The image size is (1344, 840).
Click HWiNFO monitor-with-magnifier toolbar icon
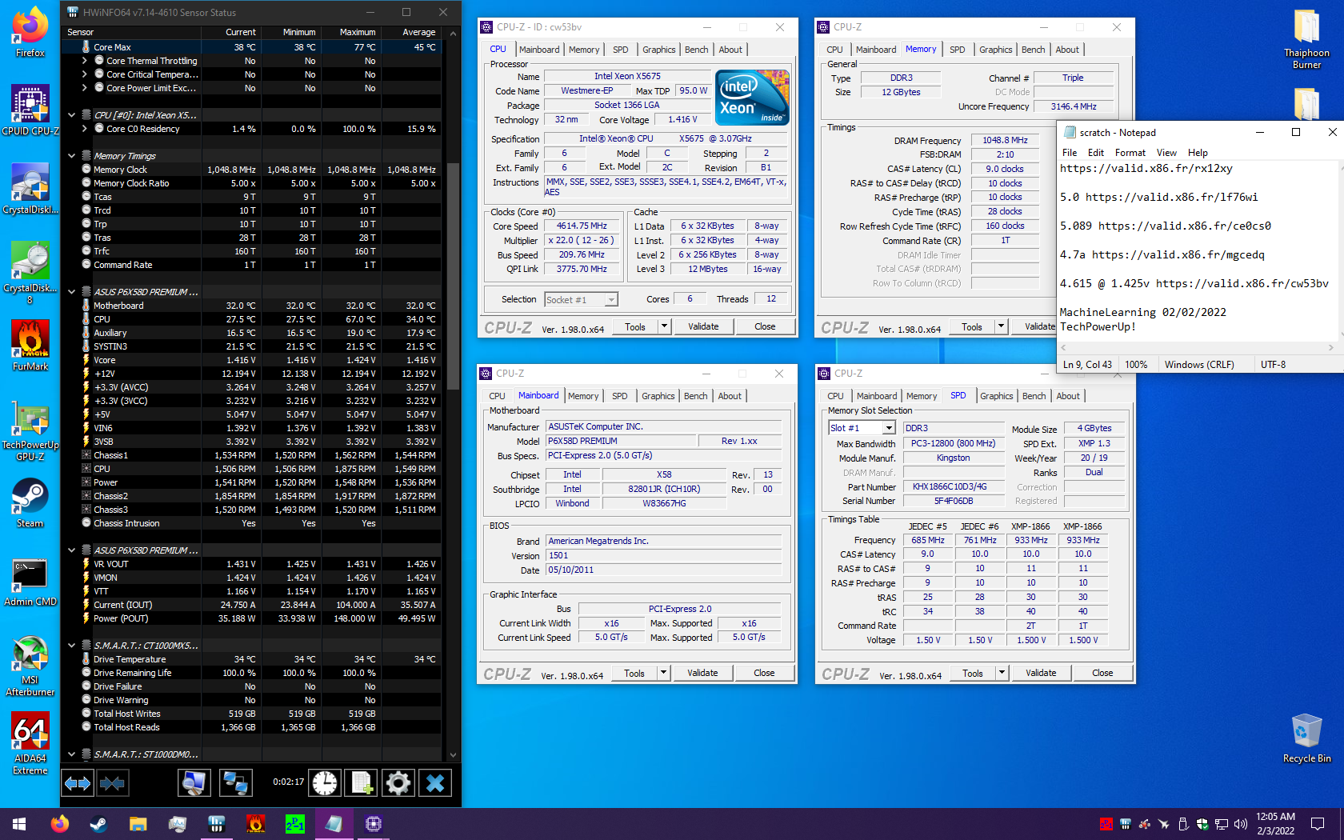click(x=194, y=783)
